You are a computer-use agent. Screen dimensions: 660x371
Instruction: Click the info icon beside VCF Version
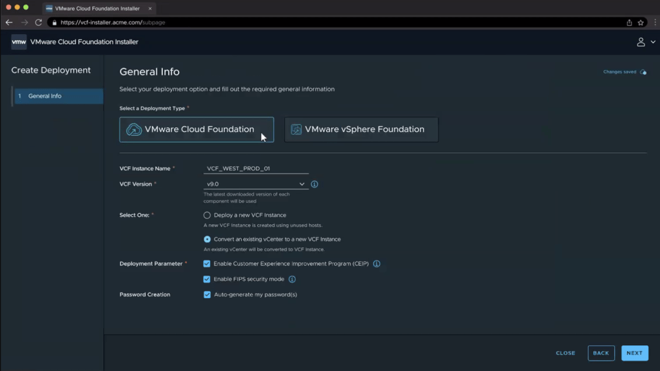[315, 184]
